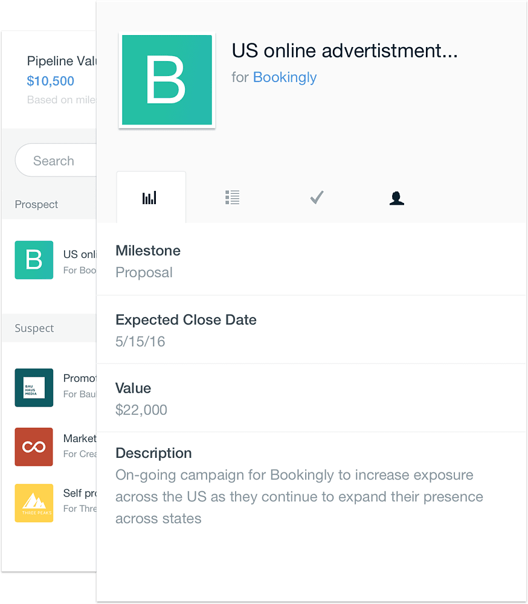528x604 pixels.
Task: Click the large Bookingly B logo
Action: 167,80
